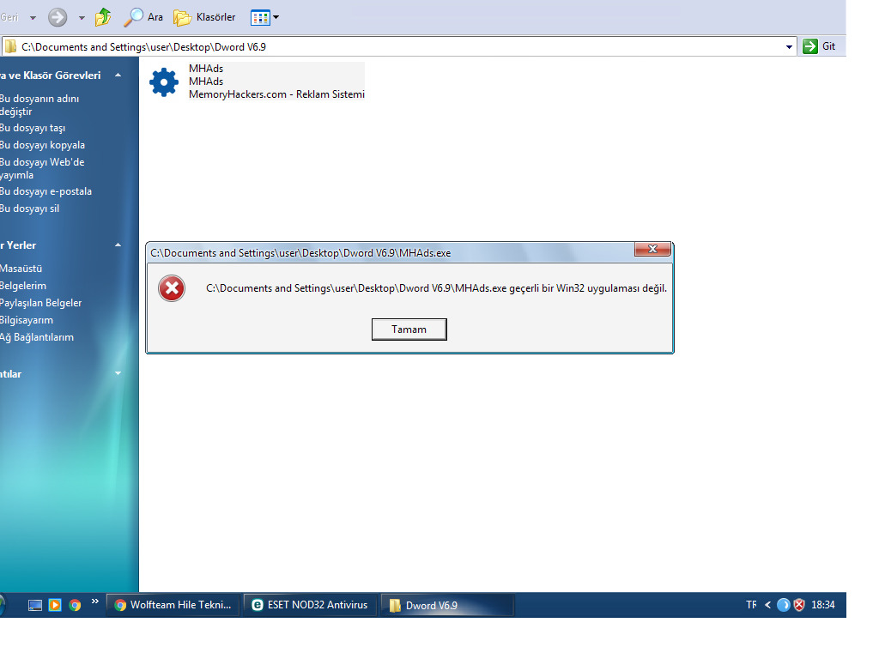Close the MHAds.exe error dialog

(x=652, y=249)
